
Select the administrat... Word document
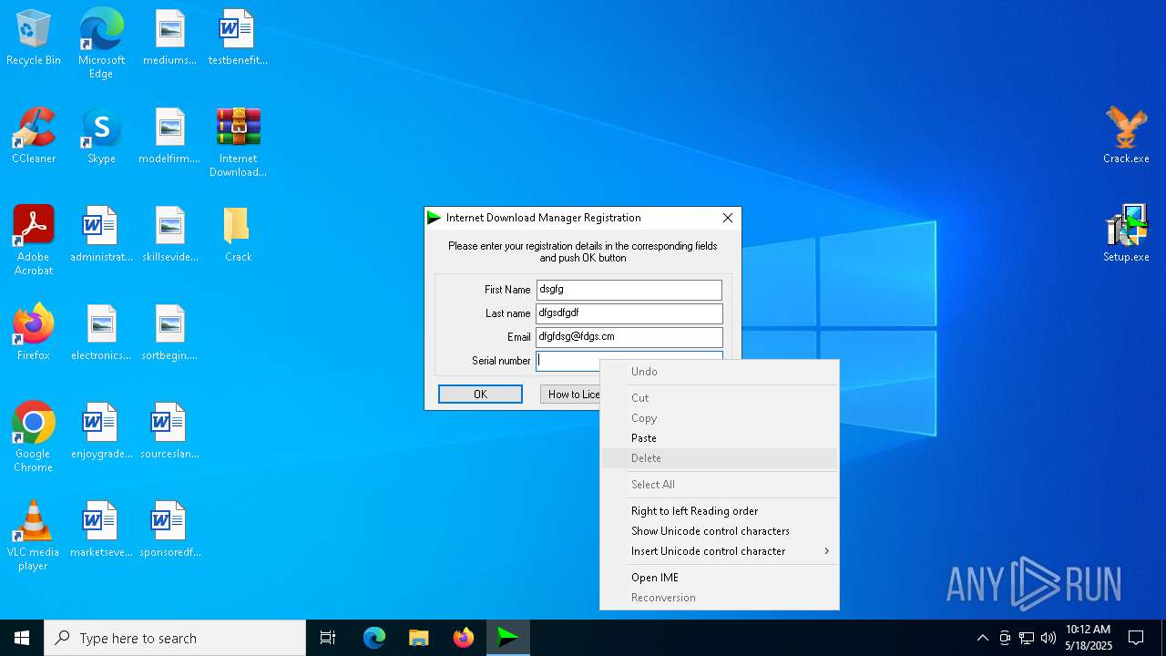click(x=101, y=235)
